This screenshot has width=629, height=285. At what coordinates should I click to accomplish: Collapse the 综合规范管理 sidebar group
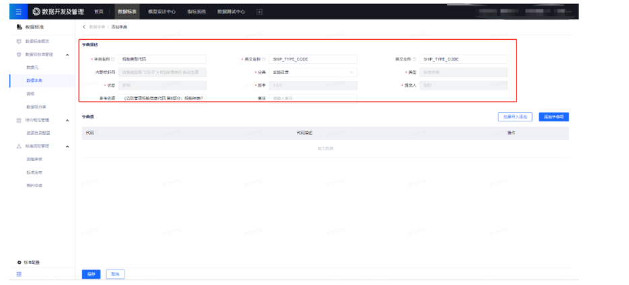pos(67,120)
